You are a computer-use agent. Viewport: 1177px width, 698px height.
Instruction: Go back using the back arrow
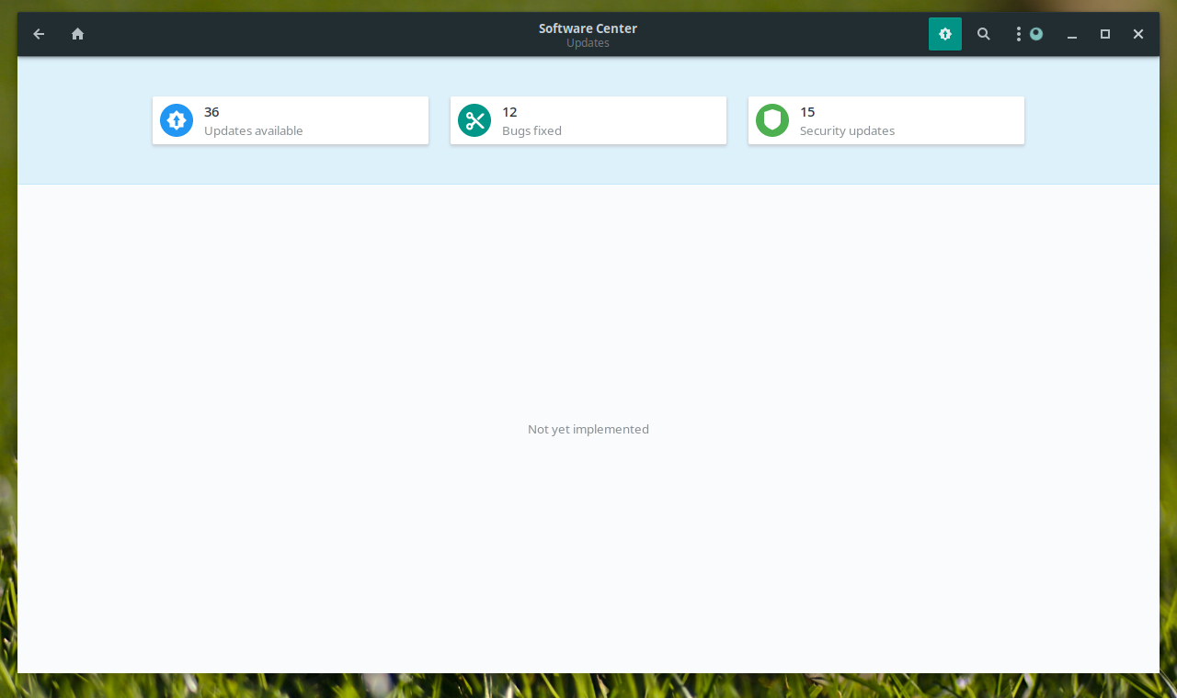[39, 34]
